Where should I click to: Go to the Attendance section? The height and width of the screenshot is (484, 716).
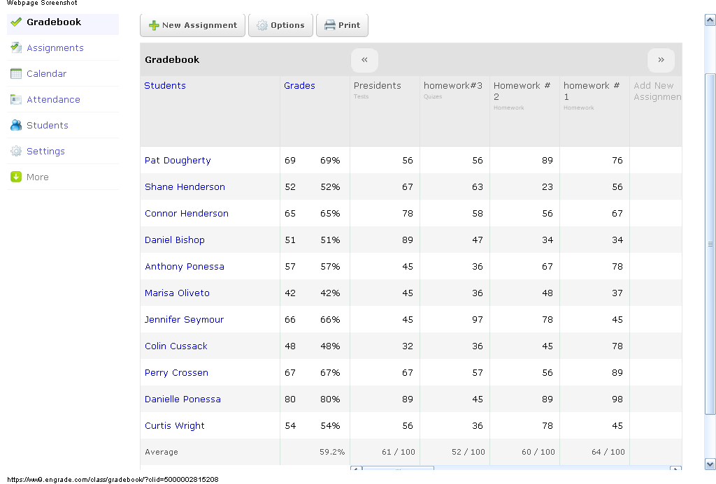pyautogui.click(x=53, y=100)
